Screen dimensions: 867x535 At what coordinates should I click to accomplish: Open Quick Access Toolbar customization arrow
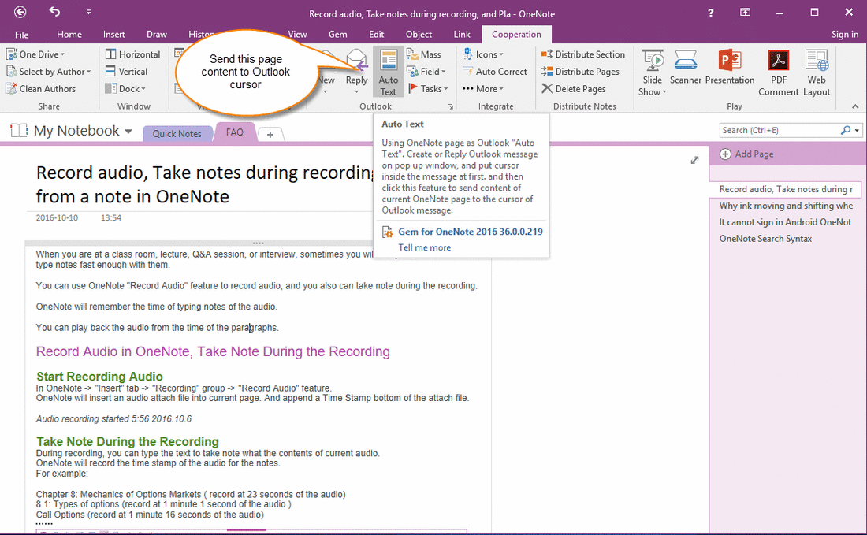88,12
